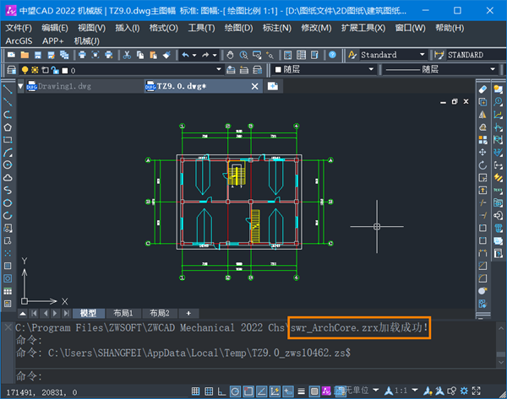Image resolution: width=507 pixels, height=399 pixels.
Task: Add a new layout with the plus button
Action: (x=188, y=313)
